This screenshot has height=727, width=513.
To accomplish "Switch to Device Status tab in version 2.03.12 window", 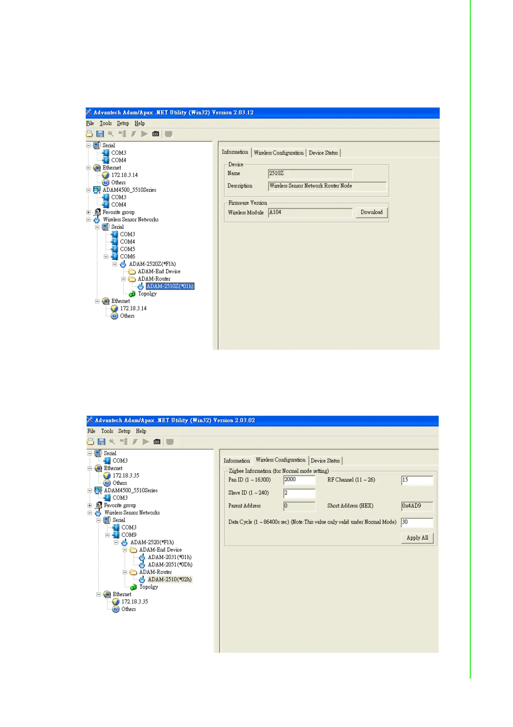I will click(323, 153).
